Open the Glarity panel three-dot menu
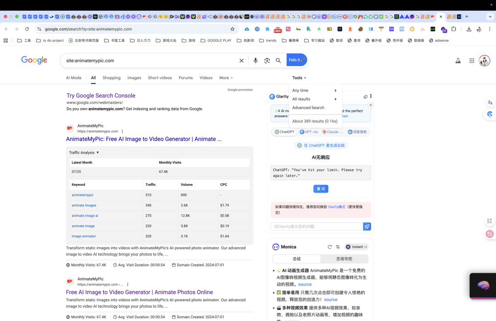The width and height of the screenshot is (496, 321). tap(371, 96)
